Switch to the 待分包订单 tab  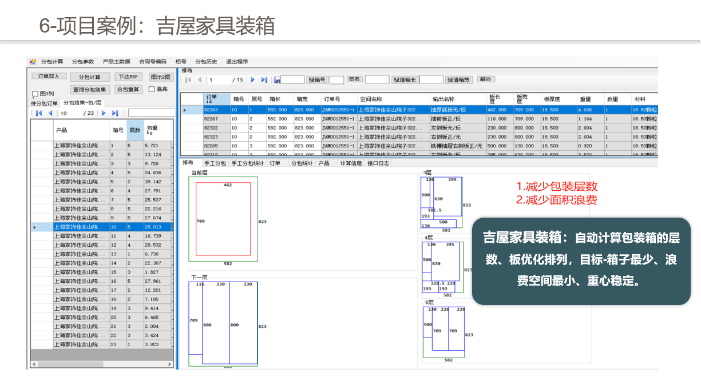[x=44, y=103]
